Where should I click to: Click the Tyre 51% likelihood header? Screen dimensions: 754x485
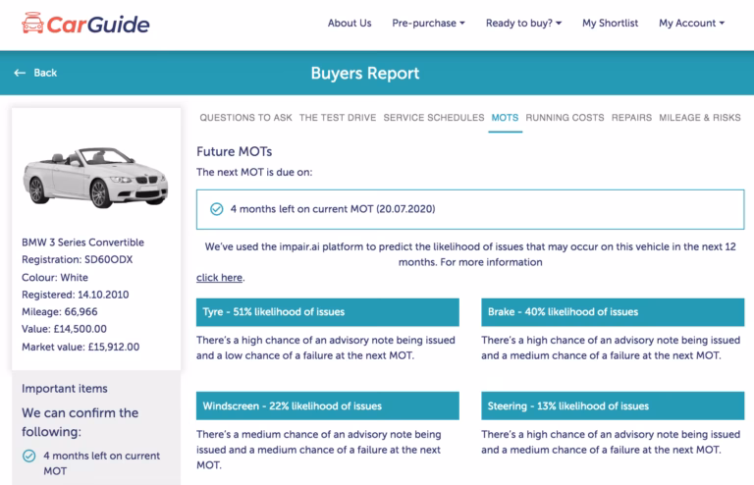pyautogui.click(x=328, y=312)
